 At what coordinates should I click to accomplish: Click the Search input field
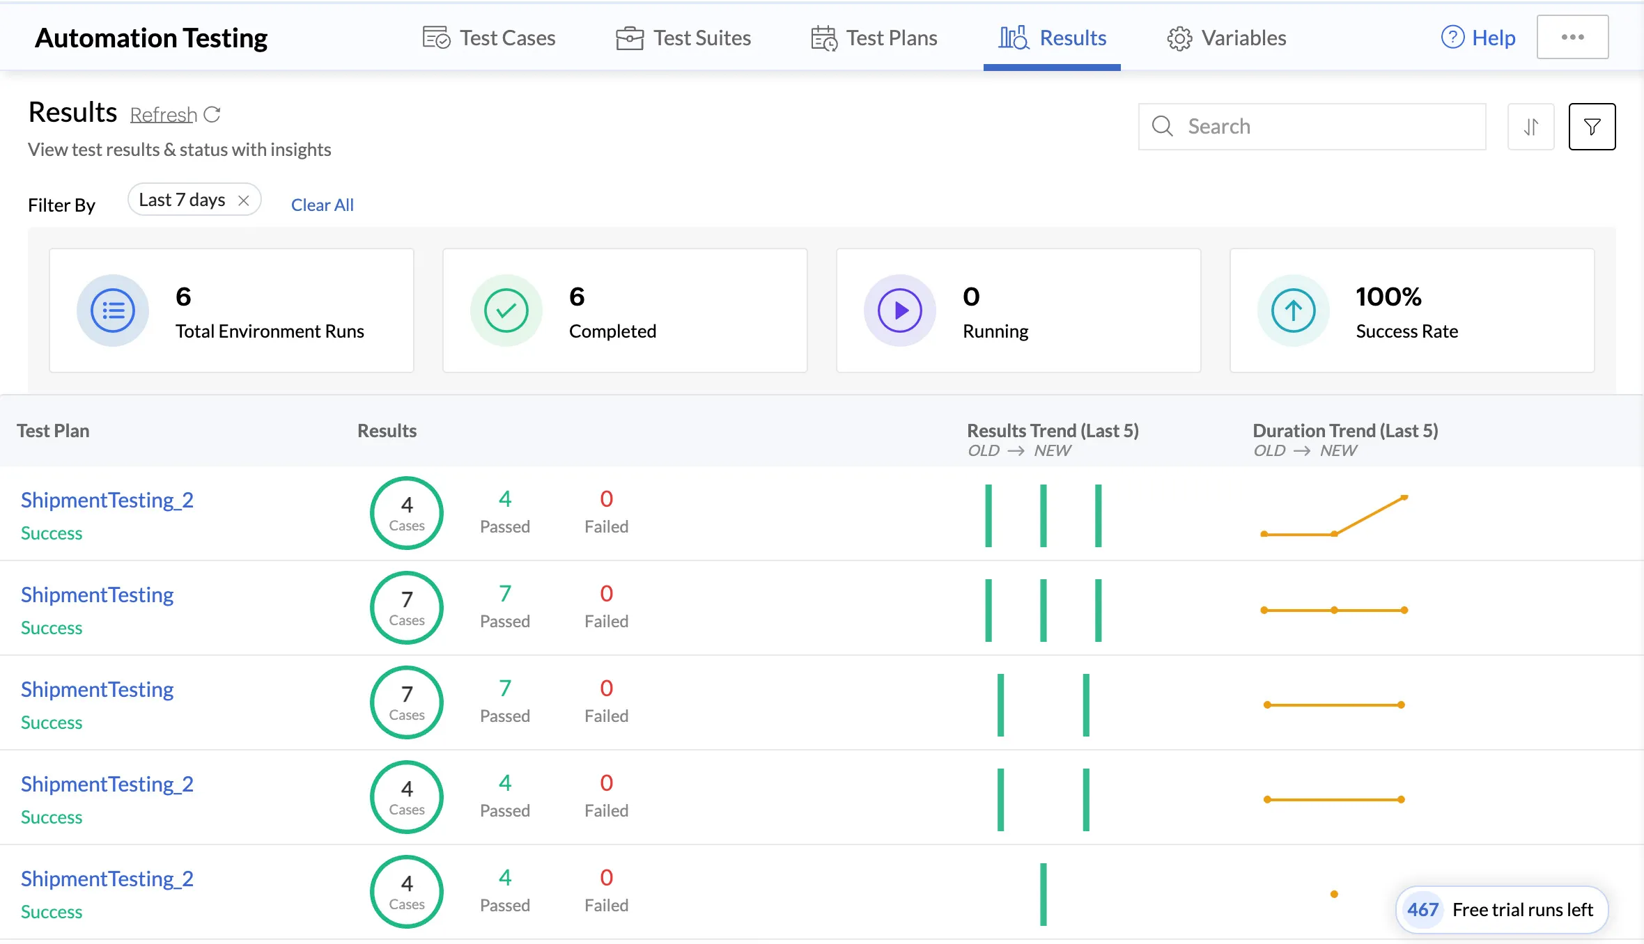(x=1312, y=127)
